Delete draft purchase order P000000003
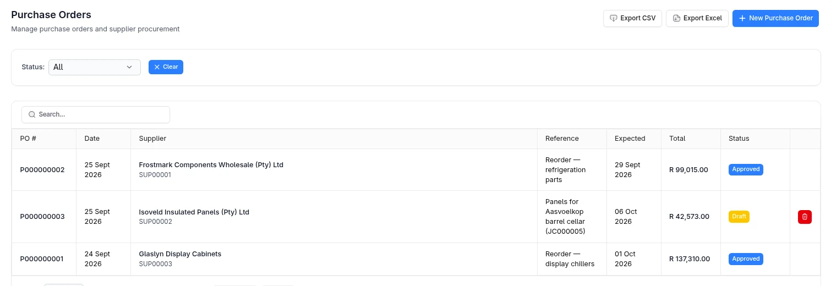This screenshot has height=286, width=831. point(805,217)
